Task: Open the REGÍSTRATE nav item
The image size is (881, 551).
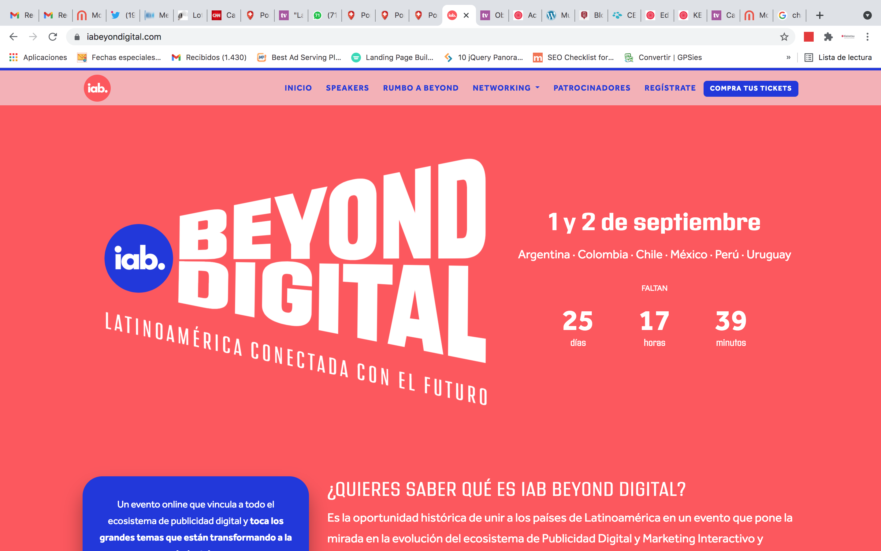Action: [670, 88]
